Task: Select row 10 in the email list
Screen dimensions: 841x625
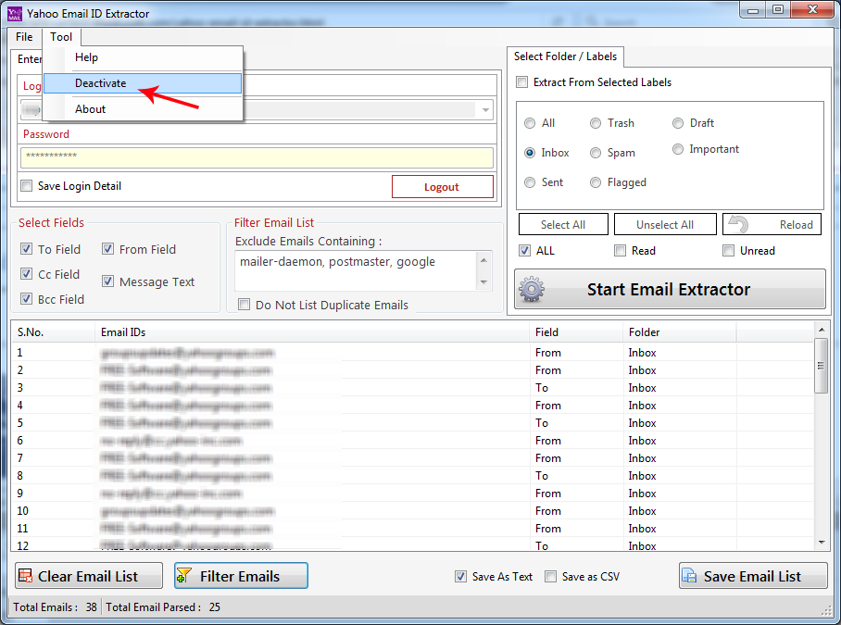Action: coord(412,511)
